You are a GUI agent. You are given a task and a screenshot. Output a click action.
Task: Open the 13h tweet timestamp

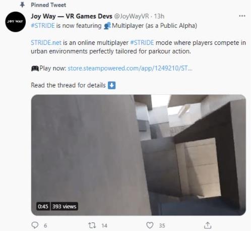tap(159, 16)
